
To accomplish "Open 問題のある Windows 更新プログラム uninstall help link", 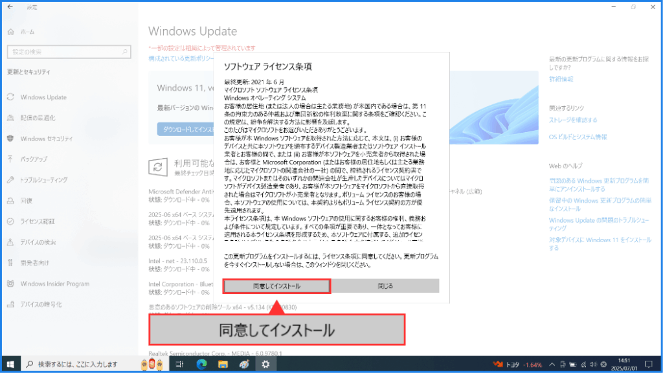I will click(599, 185).
